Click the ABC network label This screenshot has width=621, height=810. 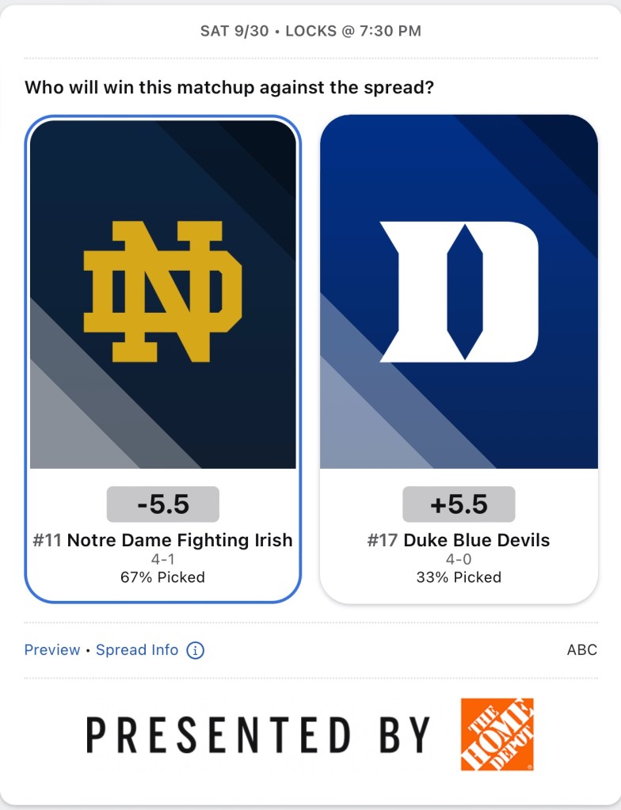click(581, 650)
